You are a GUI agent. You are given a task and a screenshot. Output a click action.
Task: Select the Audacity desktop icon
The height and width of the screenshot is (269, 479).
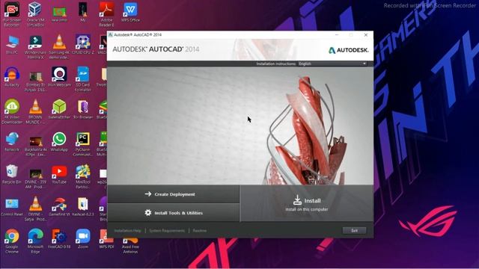[12, 77]
